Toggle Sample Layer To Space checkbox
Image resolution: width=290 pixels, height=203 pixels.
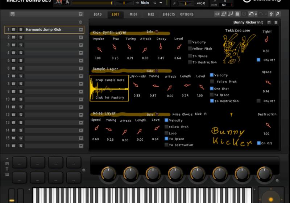point(212,95)
